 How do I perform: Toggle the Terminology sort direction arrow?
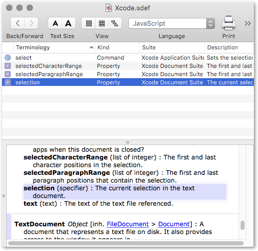pyautogui.click(x=91, y=47)
